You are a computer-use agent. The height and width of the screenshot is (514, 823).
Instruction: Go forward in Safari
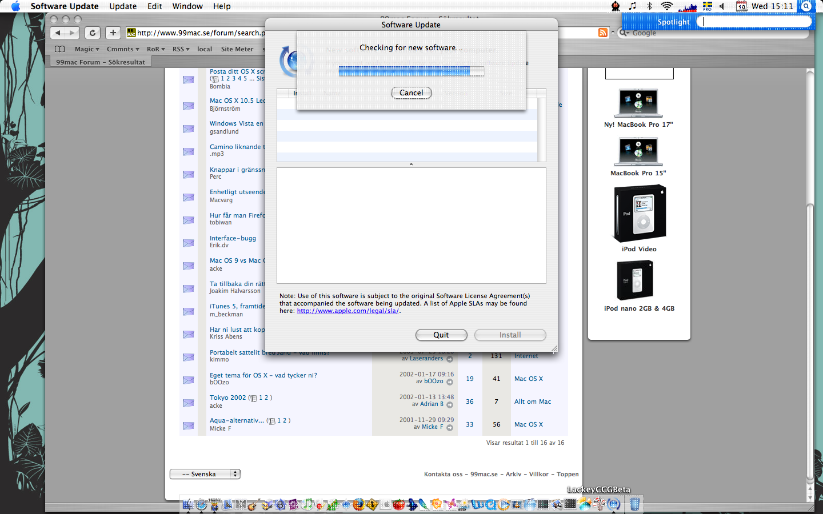(71, 33)
